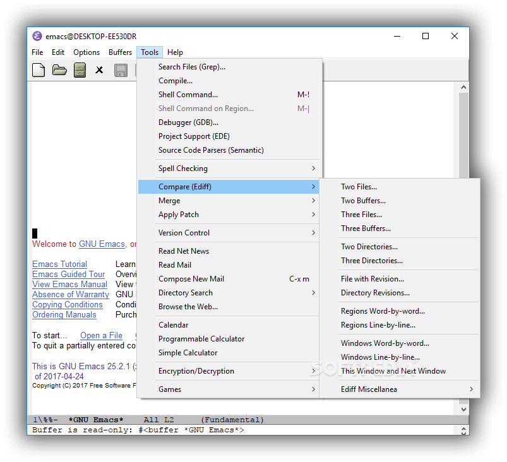Click the Open File folder icon
This screenshot has width=507, height=462.
click(x=59, y=70)
